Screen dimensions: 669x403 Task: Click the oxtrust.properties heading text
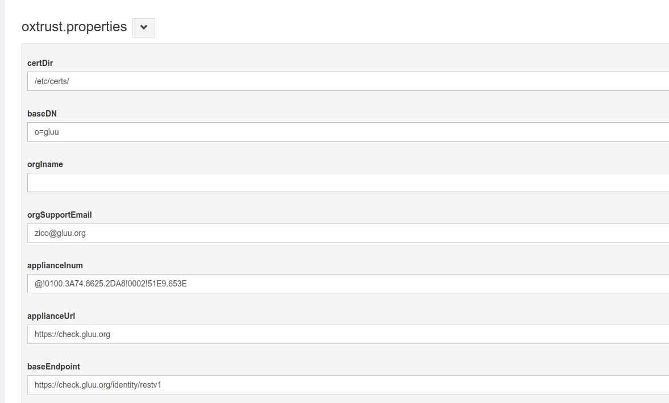tap(74, 27)
